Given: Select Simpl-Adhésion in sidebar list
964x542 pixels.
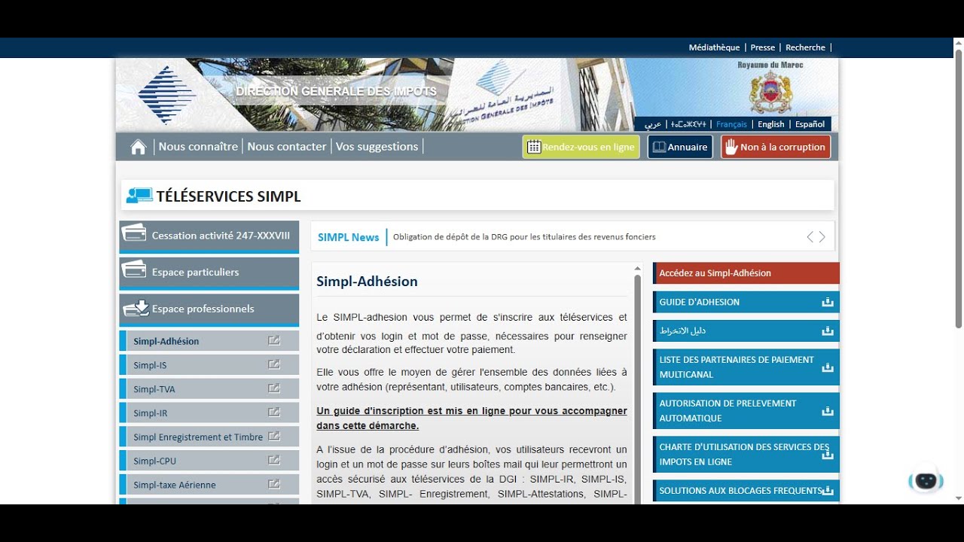Looking at the screenshot, I should point(209,341).
